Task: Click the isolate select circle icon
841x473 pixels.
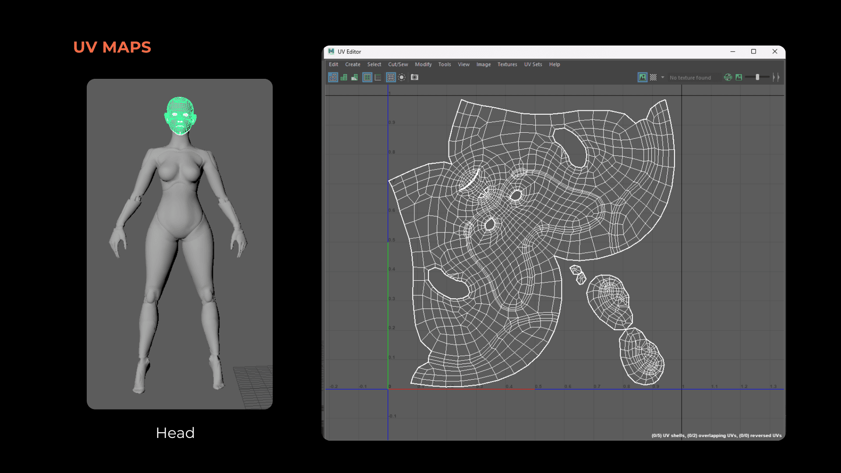Action: (402, 78)
